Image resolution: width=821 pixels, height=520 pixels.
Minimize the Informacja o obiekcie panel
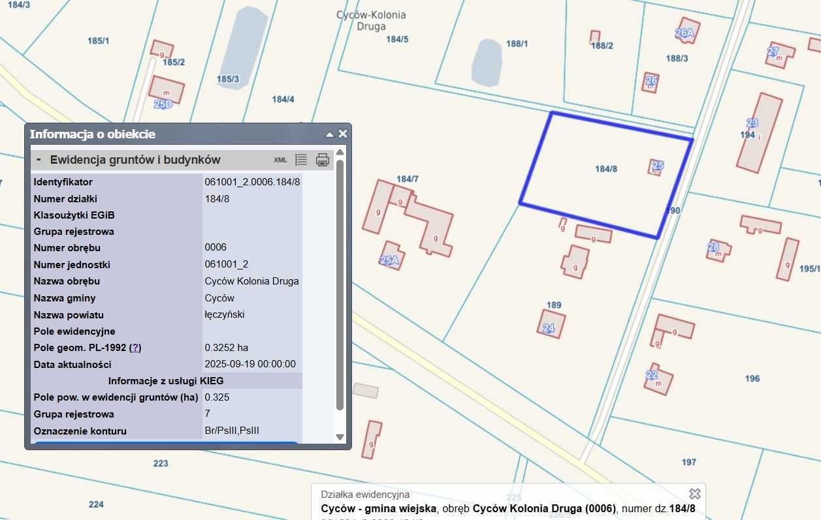tap(330, 134)
